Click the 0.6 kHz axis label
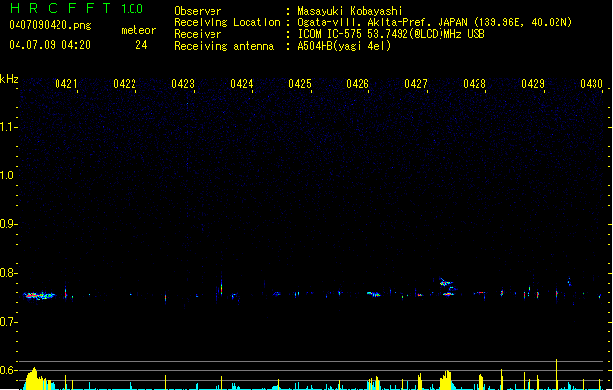Screen dimensions: 613x390 tap(8, 370)
